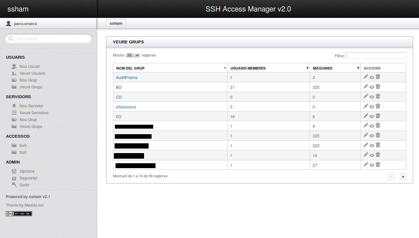Click the Filtrar search field
The height and width of the screenshot is (238, 419).
pyautogui.click(x=376, y=56)
